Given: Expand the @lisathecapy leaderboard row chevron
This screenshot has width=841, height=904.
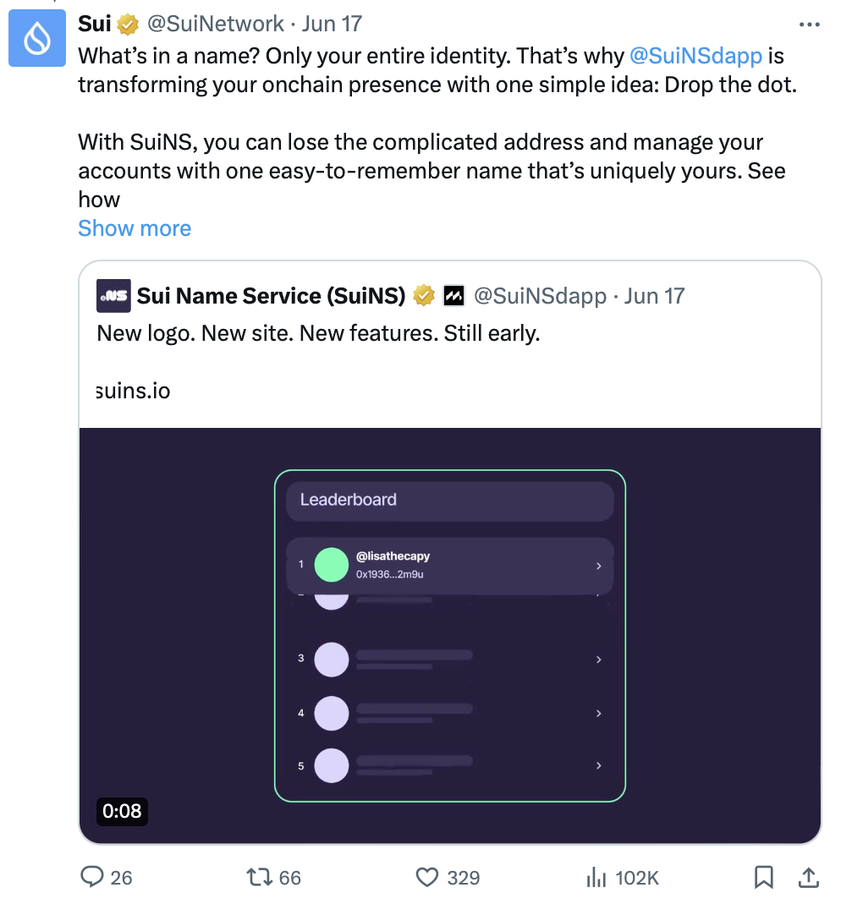Looking at the screenshot, I should [599, 566].
